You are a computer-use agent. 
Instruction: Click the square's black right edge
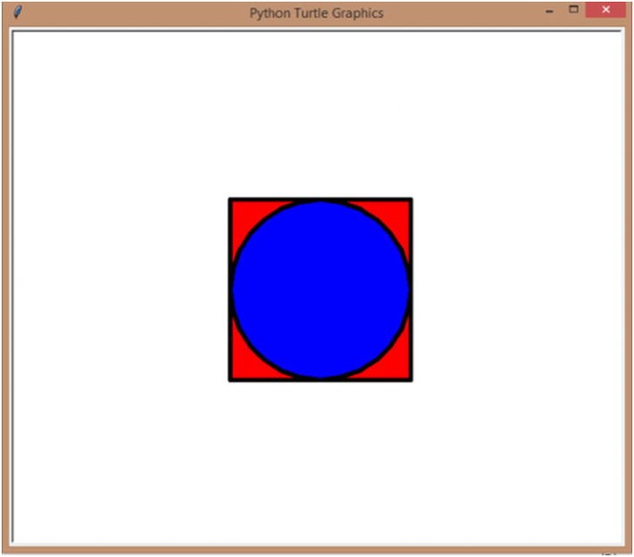[411, 290]
